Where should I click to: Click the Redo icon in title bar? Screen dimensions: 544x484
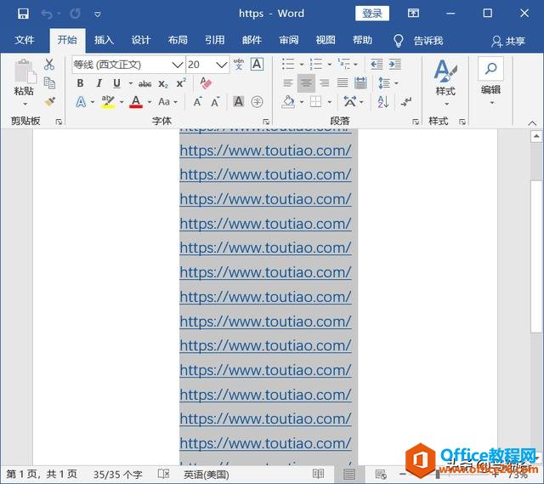coord(76,14)
